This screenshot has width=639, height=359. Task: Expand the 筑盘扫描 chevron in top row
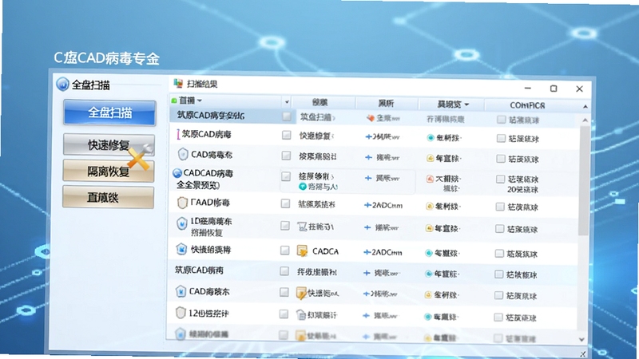click(334, 118)
